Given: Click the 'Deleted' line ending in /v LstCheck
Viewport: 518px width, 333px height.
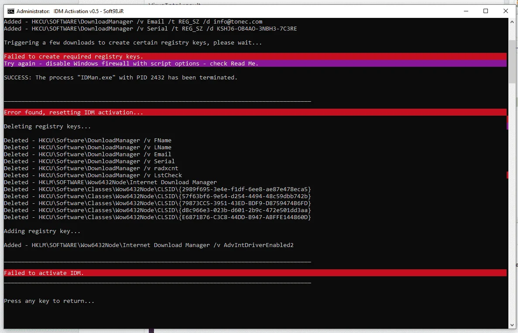Looking at the screenshot, I should click(93, 175).
